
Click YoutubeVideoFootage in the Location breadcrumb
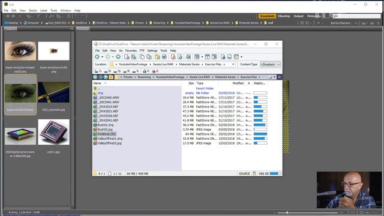[133, 64]
